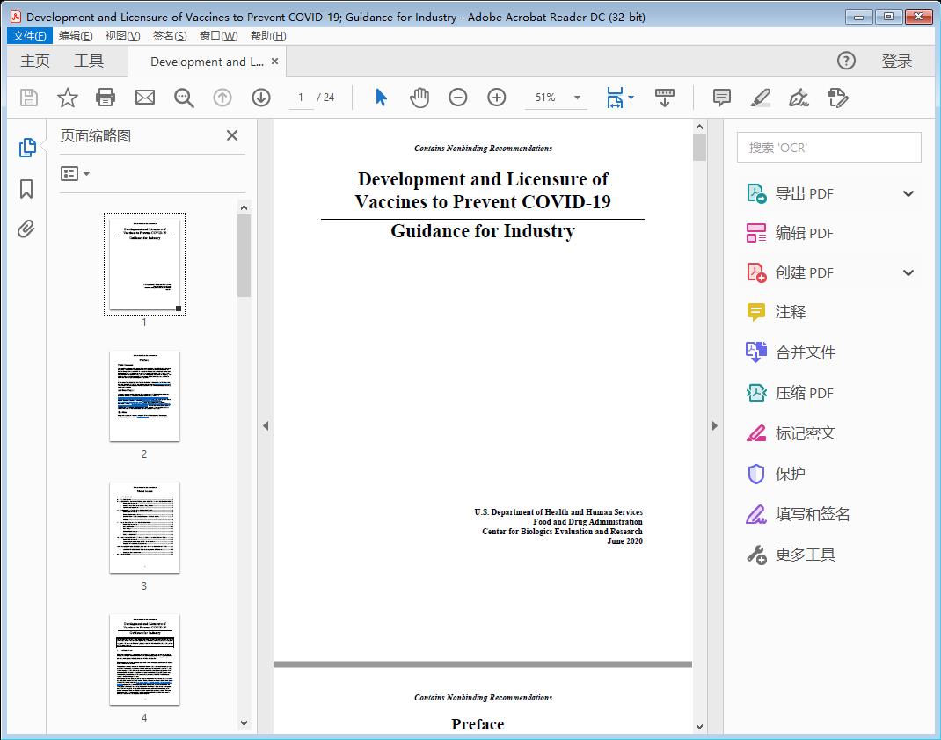Open 更多工具 in the right panel
Screen dimensions: 941x740
click(805, 555)
